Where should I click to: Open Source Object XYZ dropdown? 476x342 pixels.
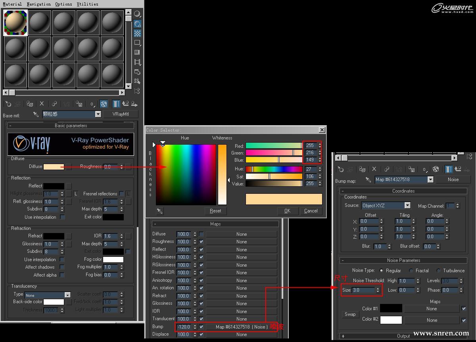(x=407, y=205)
